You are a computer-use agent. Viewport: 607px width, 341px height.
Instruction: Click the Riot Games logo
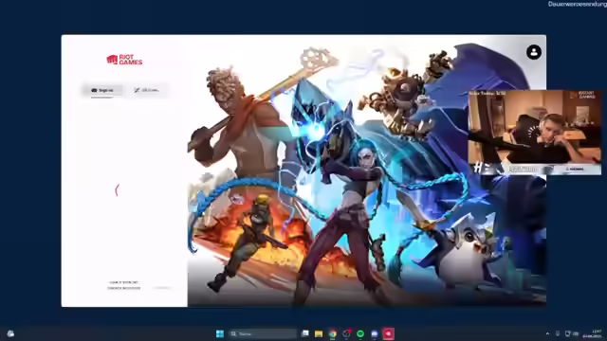point(124,60)
